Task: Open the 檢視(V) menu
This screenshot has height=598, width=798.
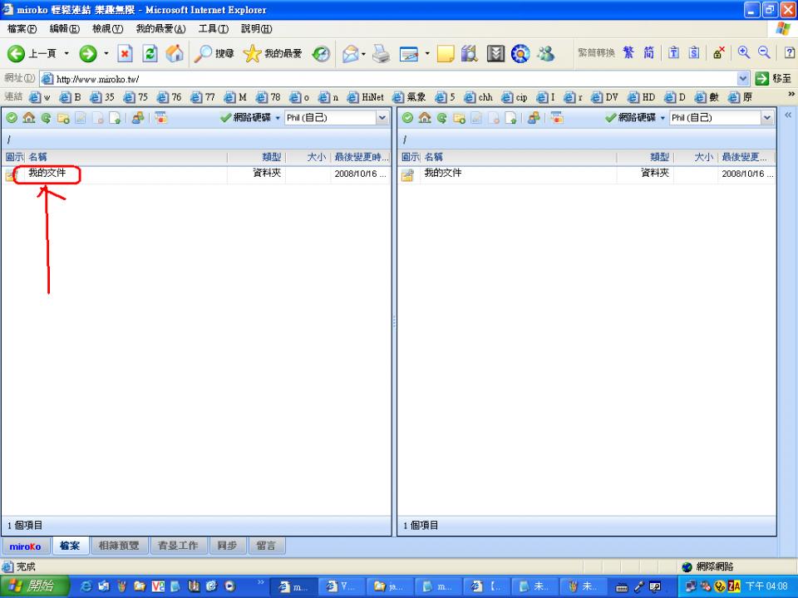Action: [x=107, y=29]
